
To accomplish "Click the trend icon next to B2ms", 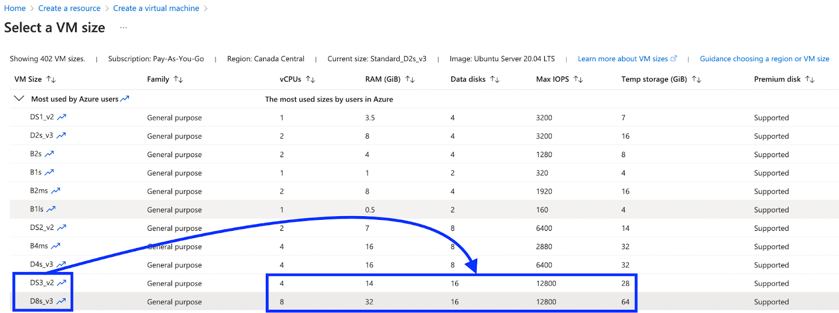I will click(x=56, y=191).
